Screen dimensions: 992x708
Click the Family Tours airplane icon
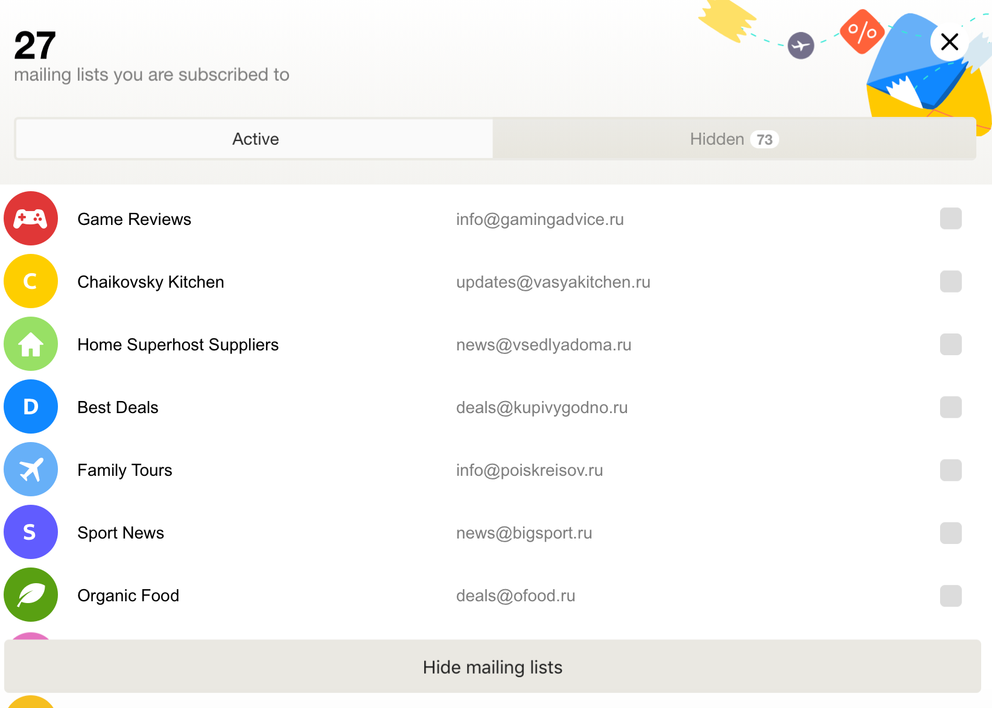coord(31,469)
